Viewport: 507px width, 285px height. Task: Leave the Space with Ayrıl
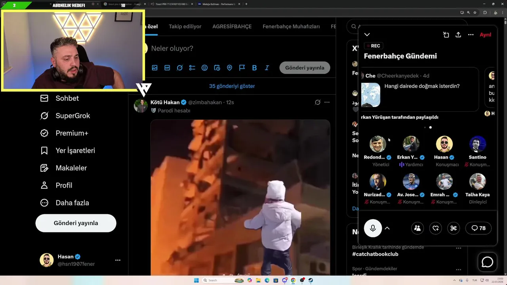[485, 35]
